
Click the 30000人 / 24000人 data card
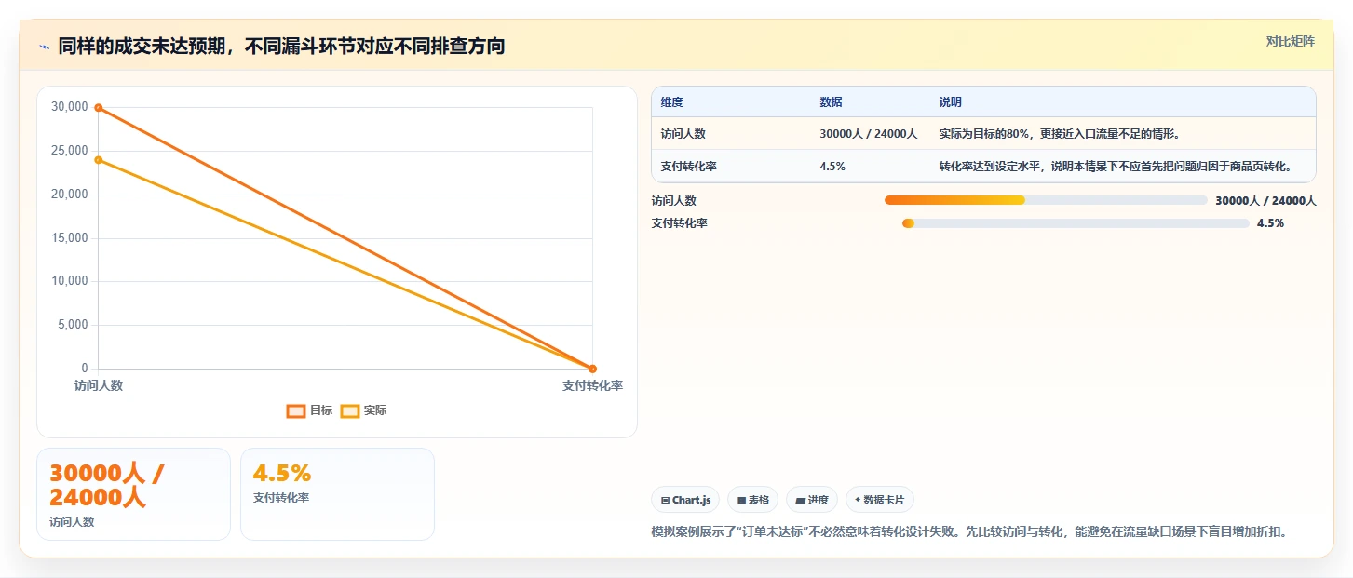[x=133, y=494]
